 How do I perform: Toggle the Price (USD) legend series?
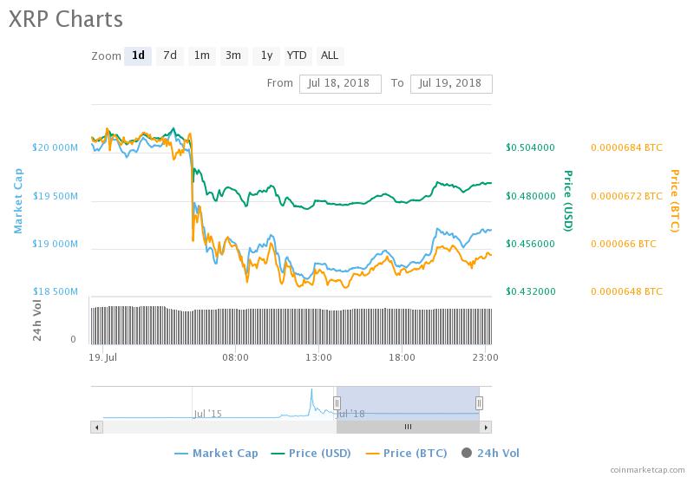pos(311,453)
